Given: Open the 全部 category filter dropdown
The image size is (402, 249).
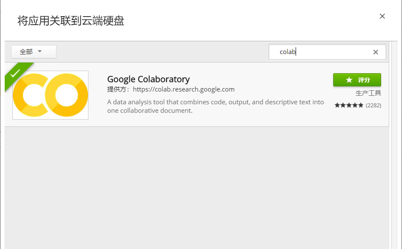Looking at the screenshot, I should (33, 52).
